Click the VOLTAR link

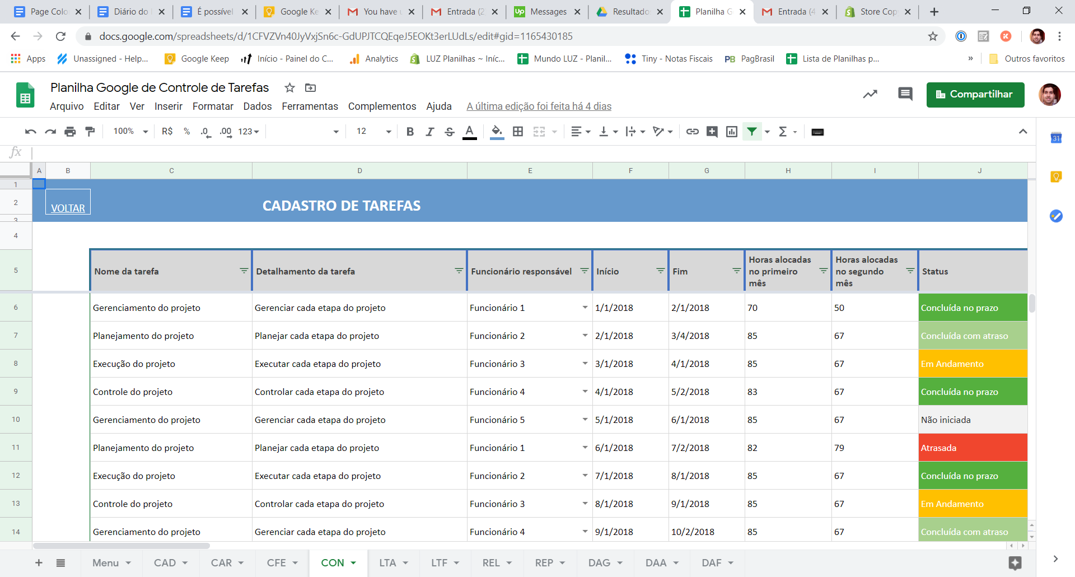coord(67,207)
